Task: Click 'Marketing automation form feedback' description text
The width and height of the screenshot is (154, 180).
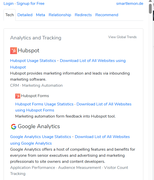Action: tap(65, 116)
